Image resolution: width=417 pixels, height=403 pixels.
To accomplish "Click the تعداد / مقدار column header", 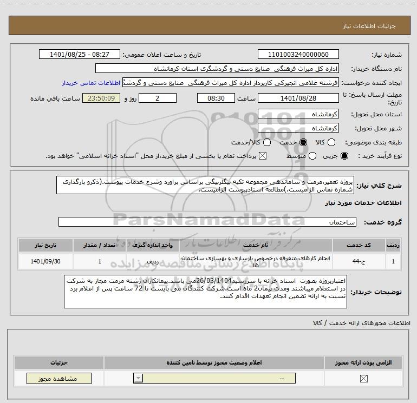I will [100, 245].
